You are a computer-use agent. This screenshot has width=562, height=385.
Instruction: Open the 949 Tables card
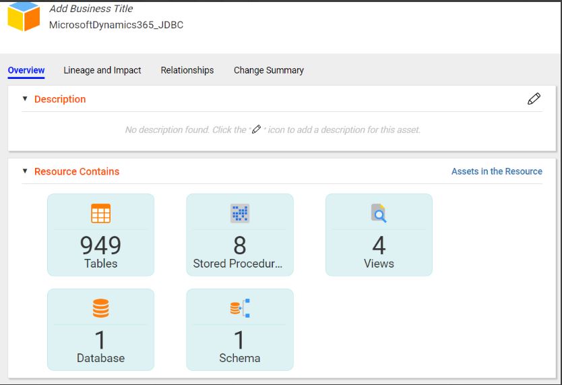[x=100, y=235]
